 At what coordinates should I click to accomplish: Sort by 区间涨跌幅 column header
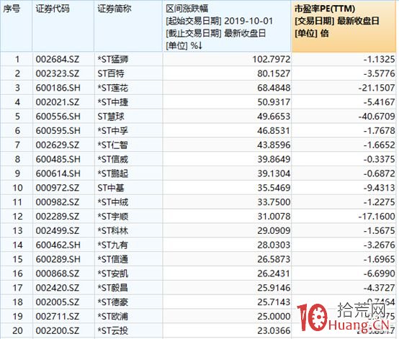pyautogui.click(x=187, y=9)
